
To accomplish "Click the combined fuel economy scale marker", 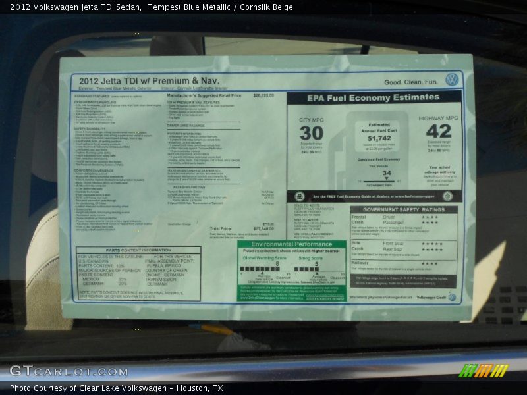I will [x=386, y=178].
